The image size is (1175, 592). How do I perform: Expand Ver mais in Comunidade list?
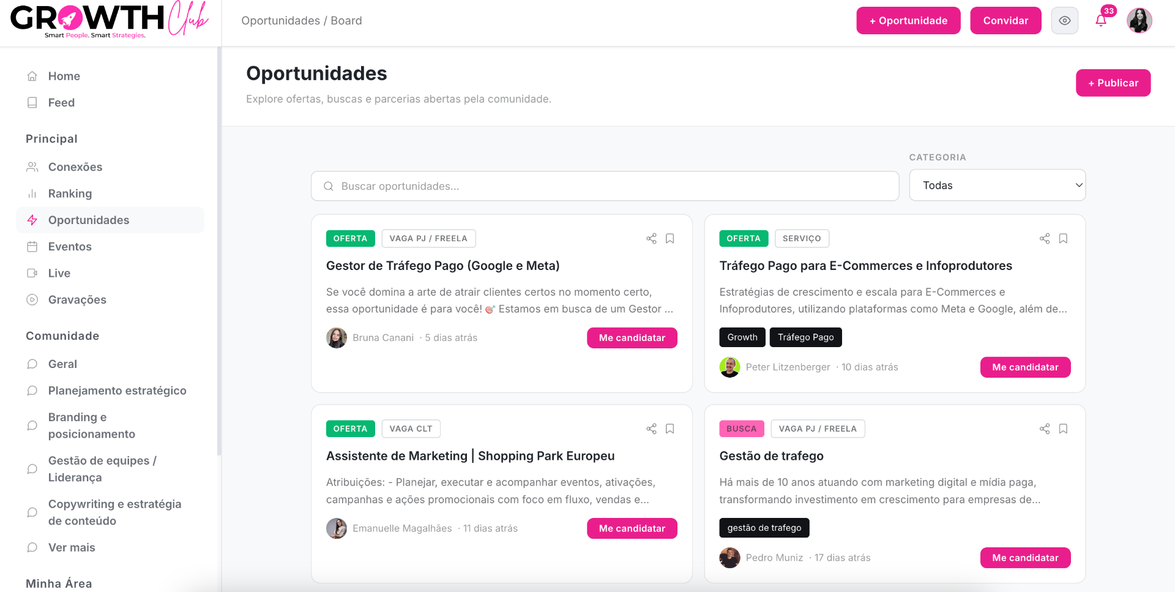pyautogui.click(x=72, y=547)
